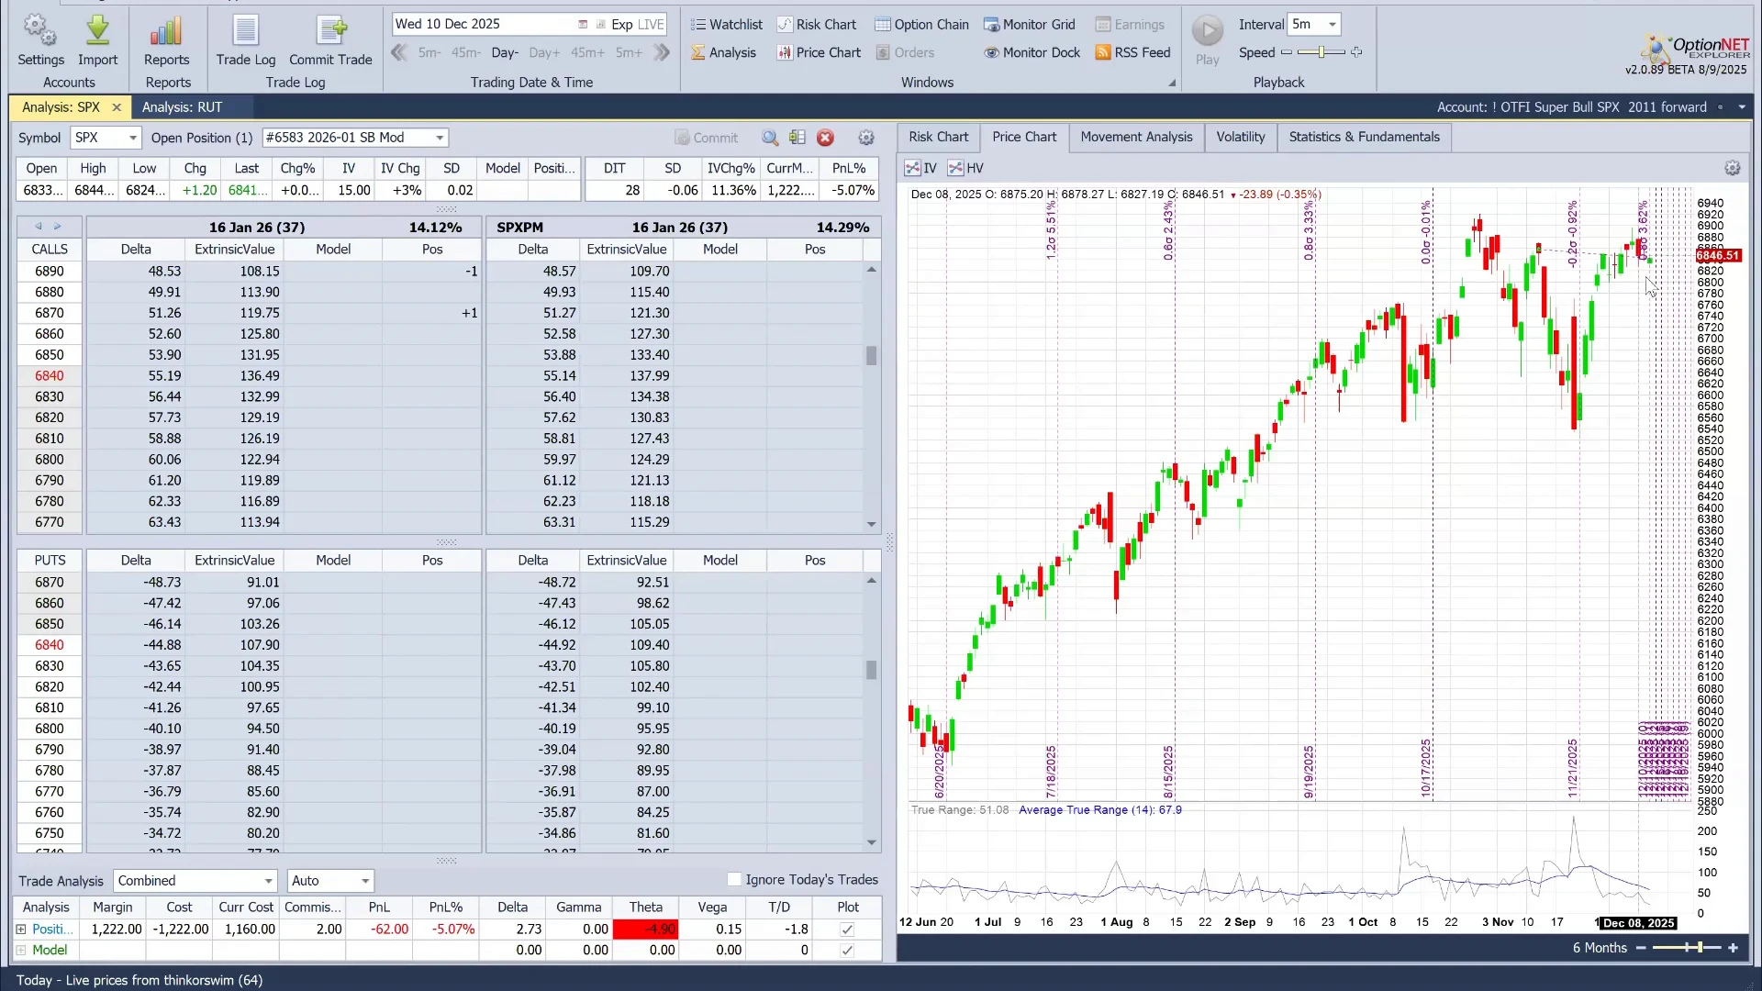
Task: Open the RSS Feed window
Action: pos(1132,52)
